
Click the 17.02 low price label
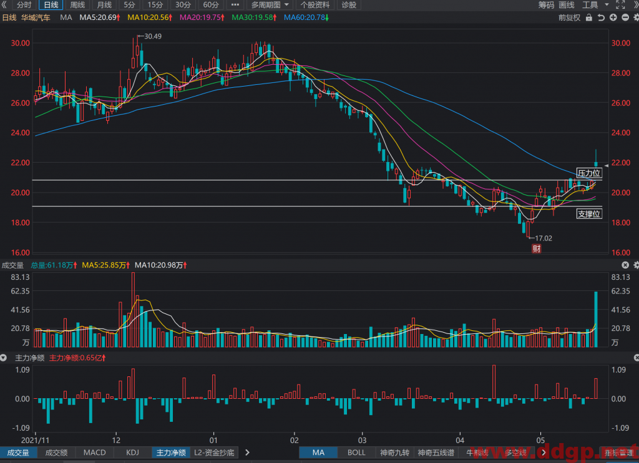(x=544, y=238)
